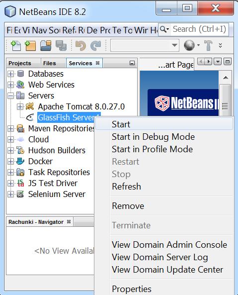Click the Open Project toolbar icon

click(x=46, y=46)
